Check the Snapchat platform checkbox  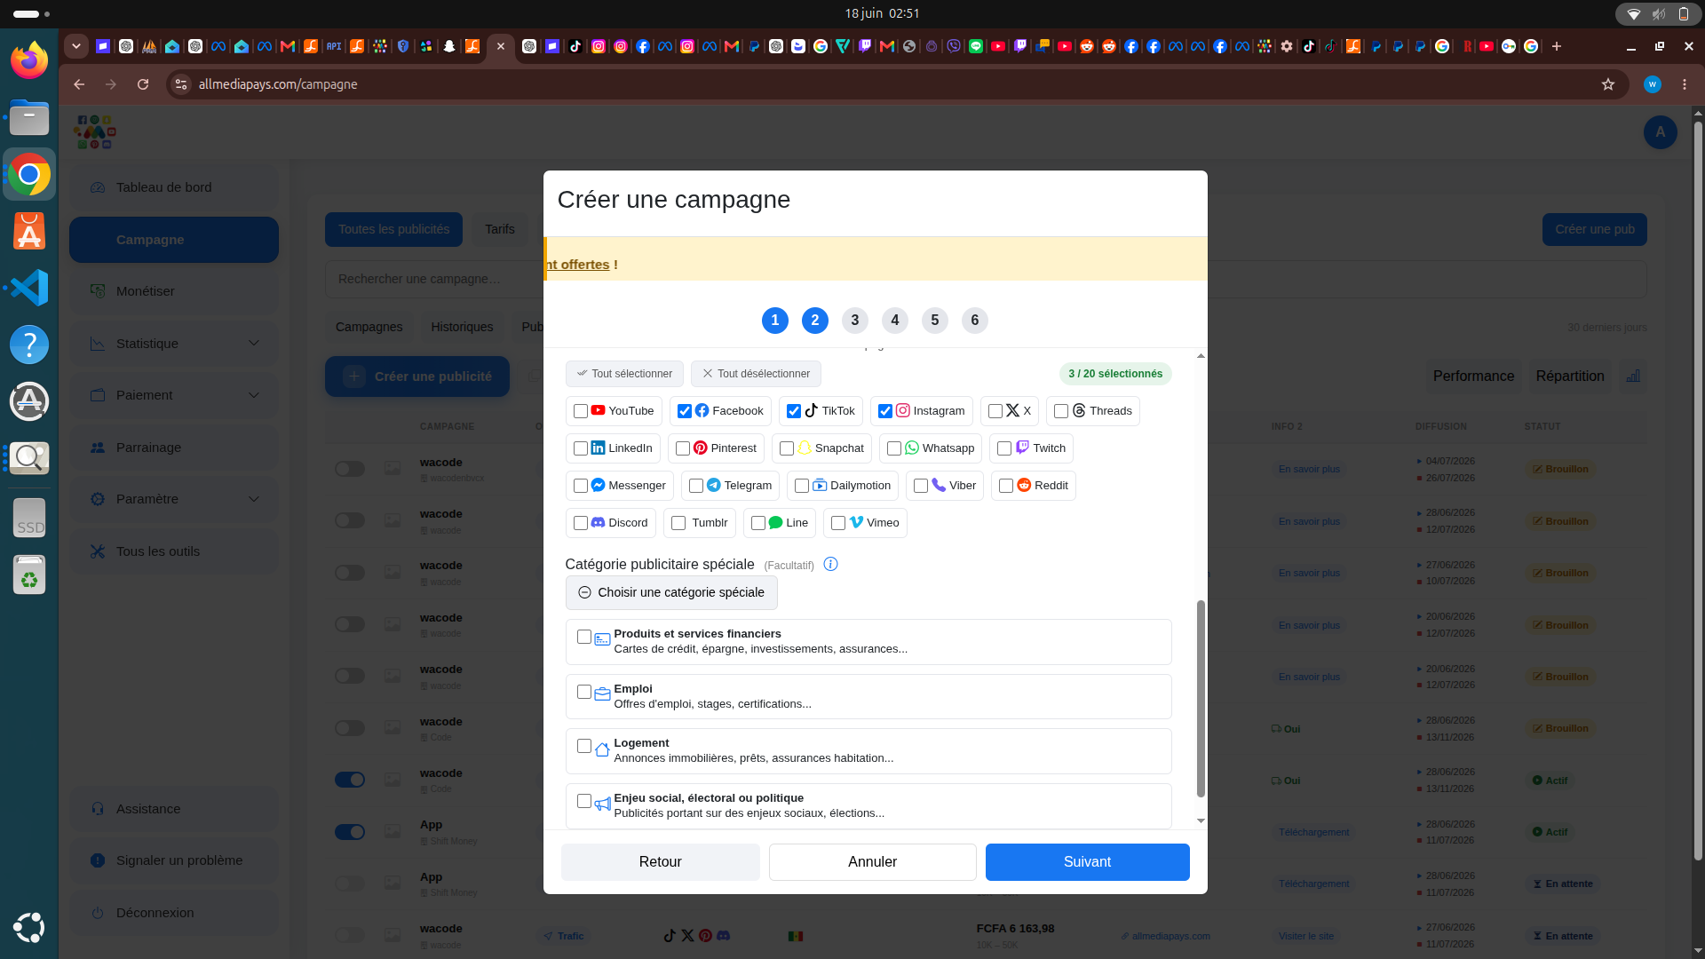click(787, 448)
